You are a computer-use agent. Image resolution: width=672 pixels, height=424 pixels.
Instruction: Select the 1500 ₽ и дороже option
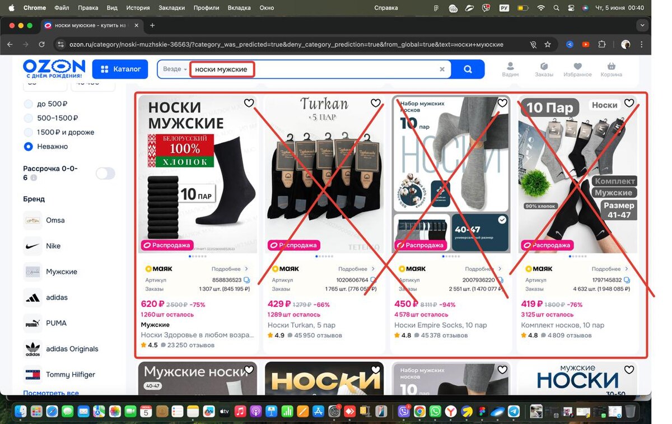pyautogui.click(x=59, y=132)
